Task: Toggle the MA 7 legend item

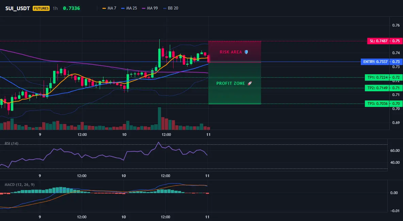Action: point(109,8)
